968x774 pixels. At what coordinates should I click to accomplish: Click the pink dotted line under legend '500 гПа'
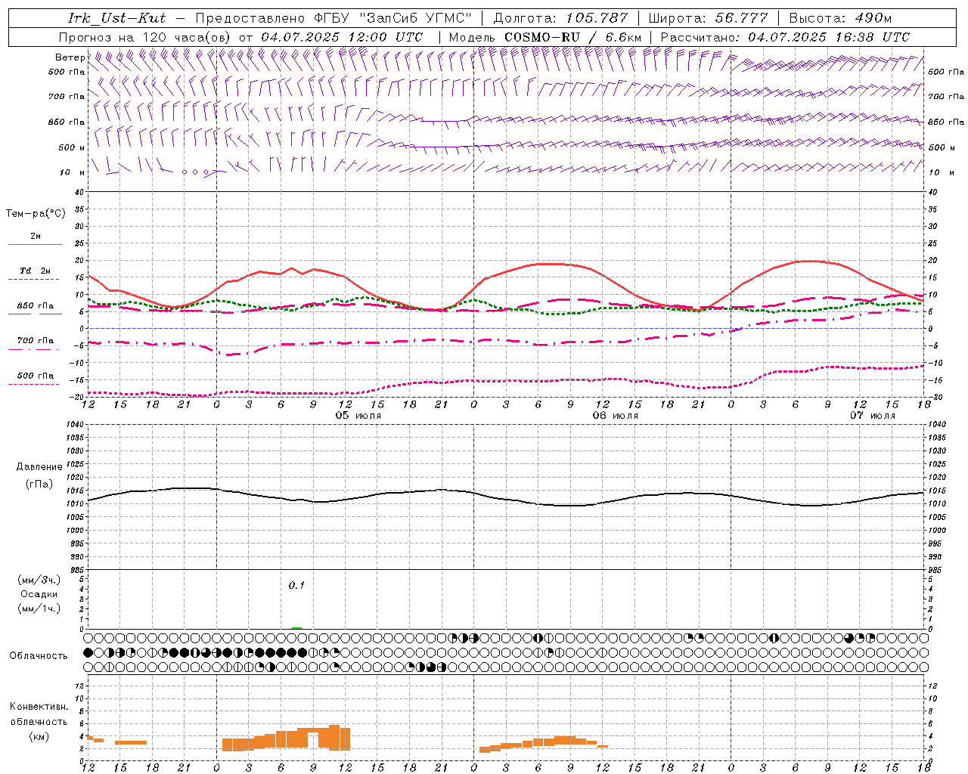pyautogui.click(x=34, y=384)
